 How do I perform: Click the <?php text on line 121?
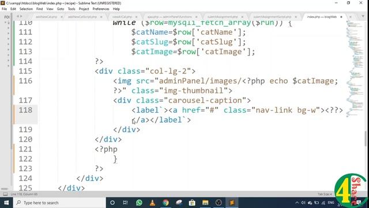point(106,149)
